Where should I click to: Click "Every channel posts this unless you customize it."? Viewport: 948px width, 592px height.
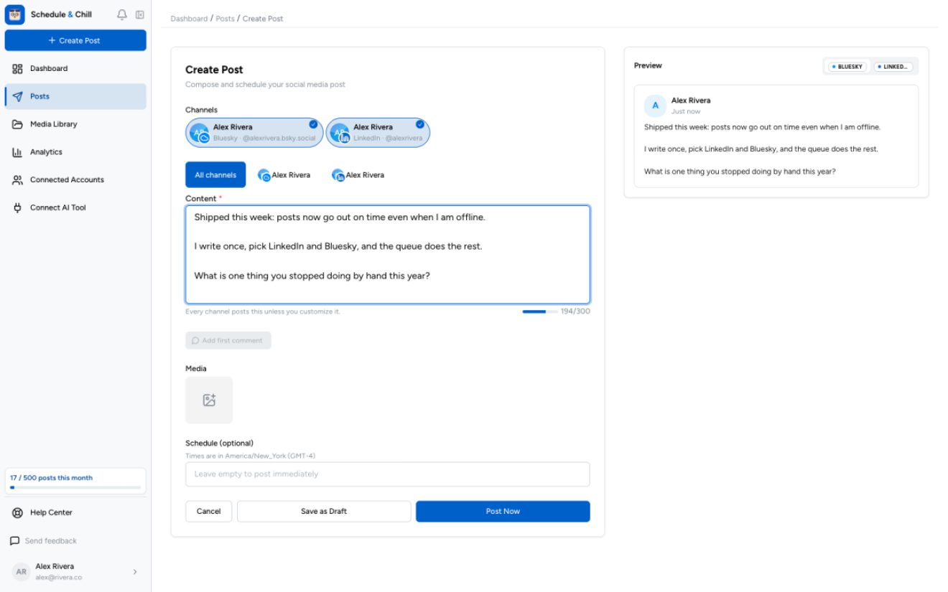coord(263,311)
